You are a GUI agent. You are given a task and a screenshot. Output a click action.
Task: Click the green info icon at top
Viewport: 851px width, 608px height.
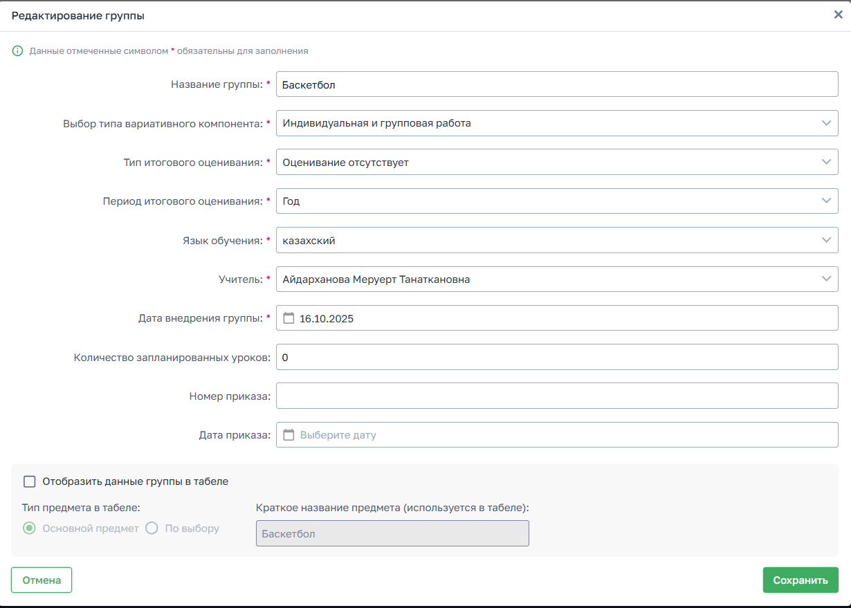(18, 51)
